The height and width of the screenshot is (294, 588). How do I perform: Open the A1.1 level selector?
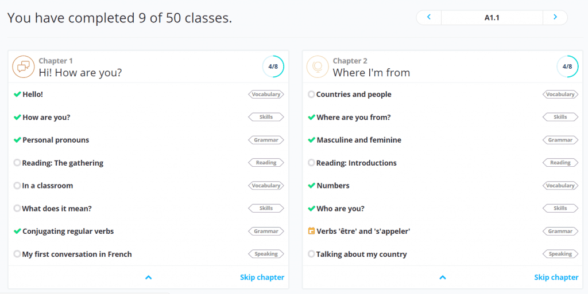[492, 17]
